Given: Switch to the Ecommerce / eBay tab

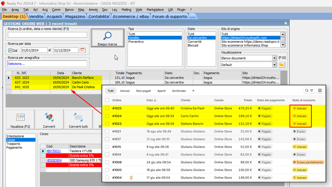Looking at the screenshot, I should tap(131, 16).
